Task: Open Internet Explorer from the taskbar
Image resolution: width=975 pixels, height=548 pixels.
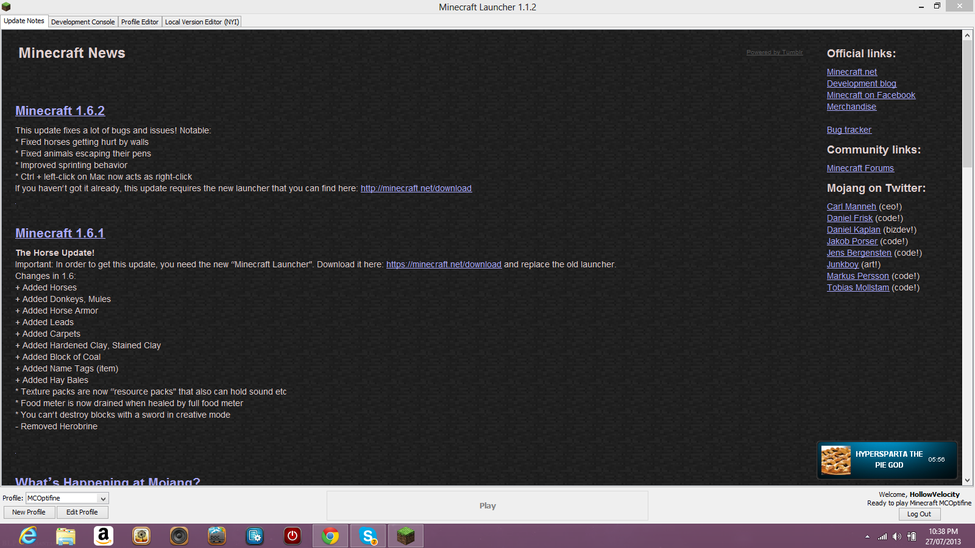Action: pos(28,536)
